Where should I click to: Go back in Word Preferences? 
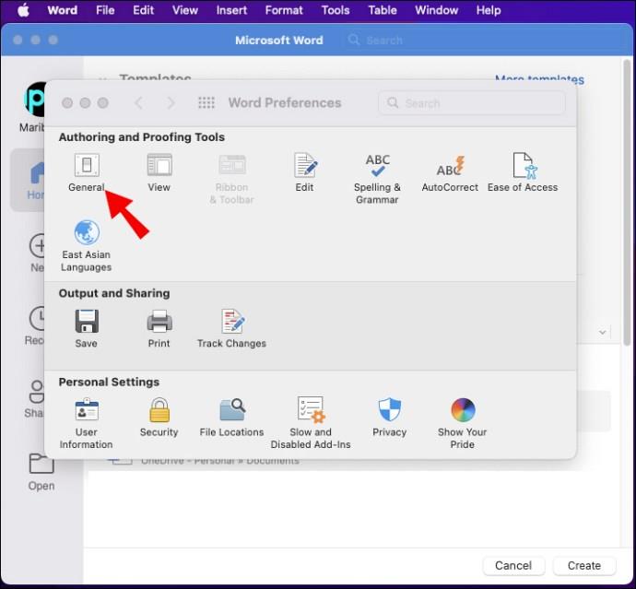(x=138, y=102)
